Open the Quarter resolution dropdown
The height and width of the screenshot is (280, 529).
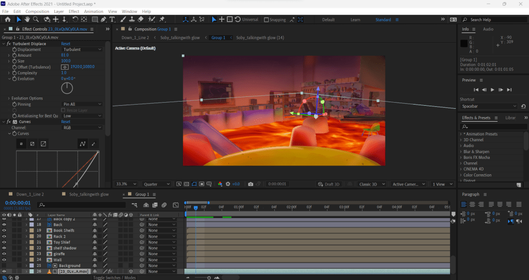coord(157,184)
